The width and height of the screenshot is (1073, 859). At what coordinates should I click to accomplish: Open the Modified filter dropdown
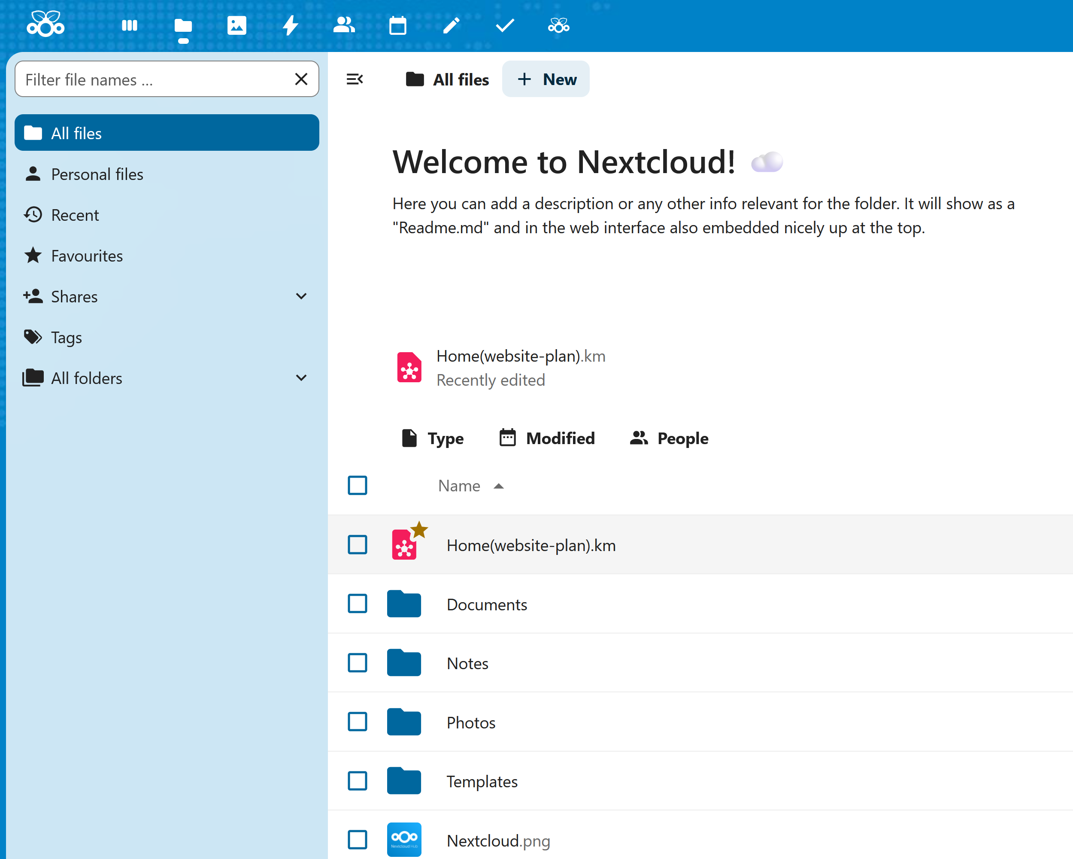tap(547, 438)
